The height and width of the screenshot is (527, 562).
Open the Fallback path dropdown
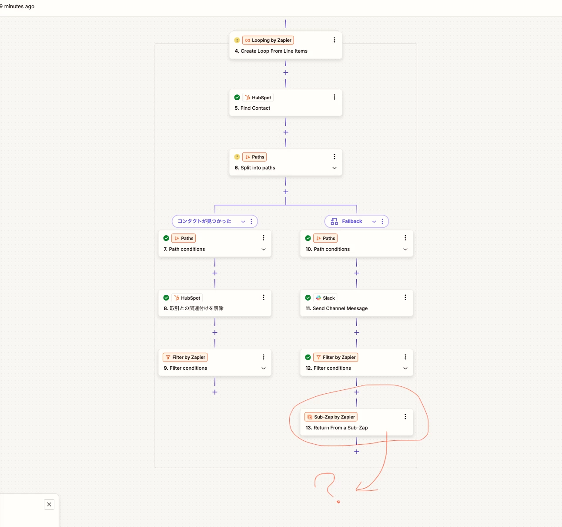coord(374,221)
